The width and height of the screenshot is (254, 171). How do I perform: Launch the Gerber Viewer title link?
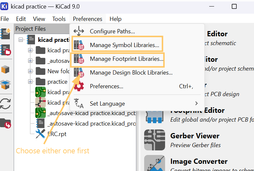(x=195, y=136)
